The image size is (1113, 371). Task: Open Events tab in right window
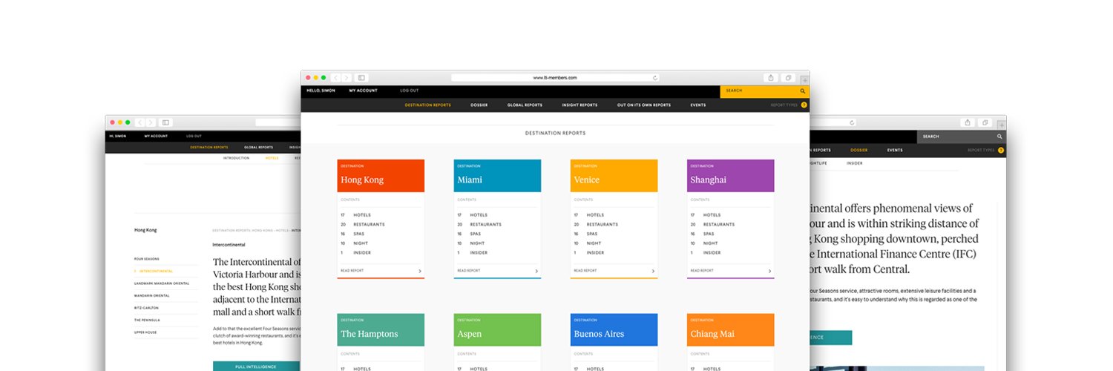pyautogui.click(x=895, y=151)
